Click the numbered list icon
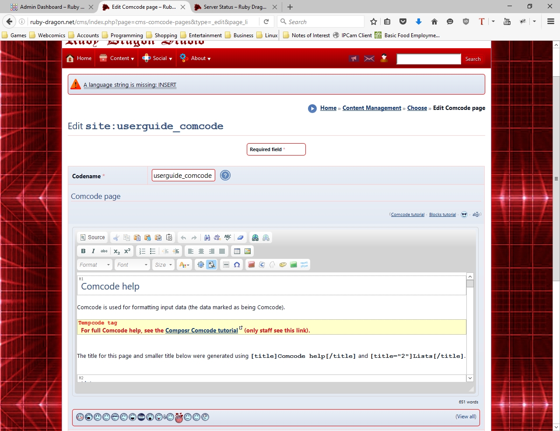This screenshot has width=560, height=431. (x=142, y=251)
